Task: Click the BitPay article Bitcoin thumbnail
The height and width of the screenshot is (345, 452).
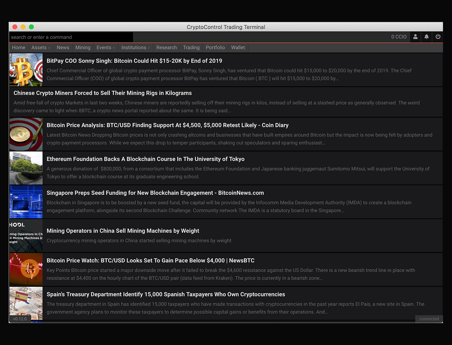Action: click(26, 70)
